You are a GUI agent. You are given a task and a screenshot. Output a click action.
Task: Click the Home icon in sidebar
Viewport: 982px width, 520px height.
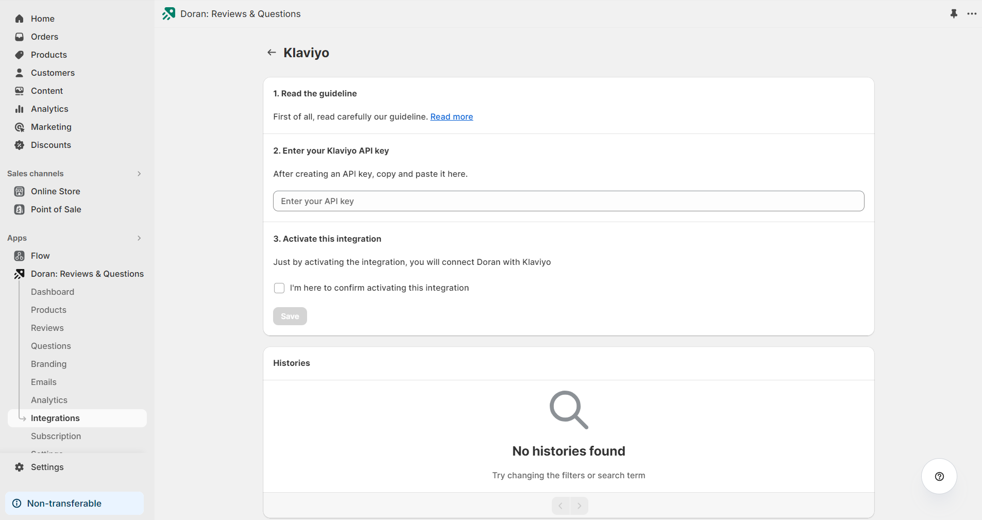tap(20, 19)
